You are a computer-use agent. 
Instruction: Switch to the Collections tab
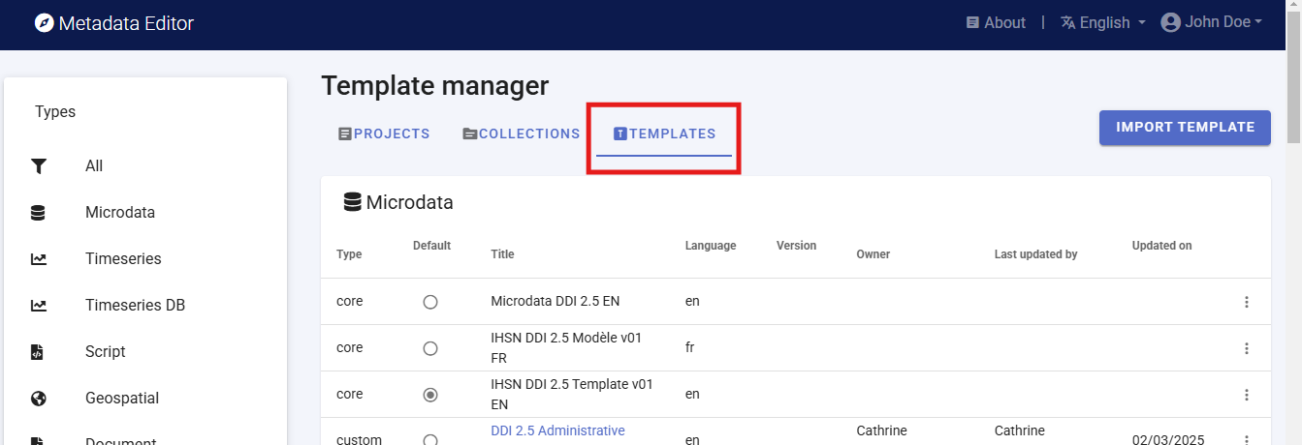[521, 133]
